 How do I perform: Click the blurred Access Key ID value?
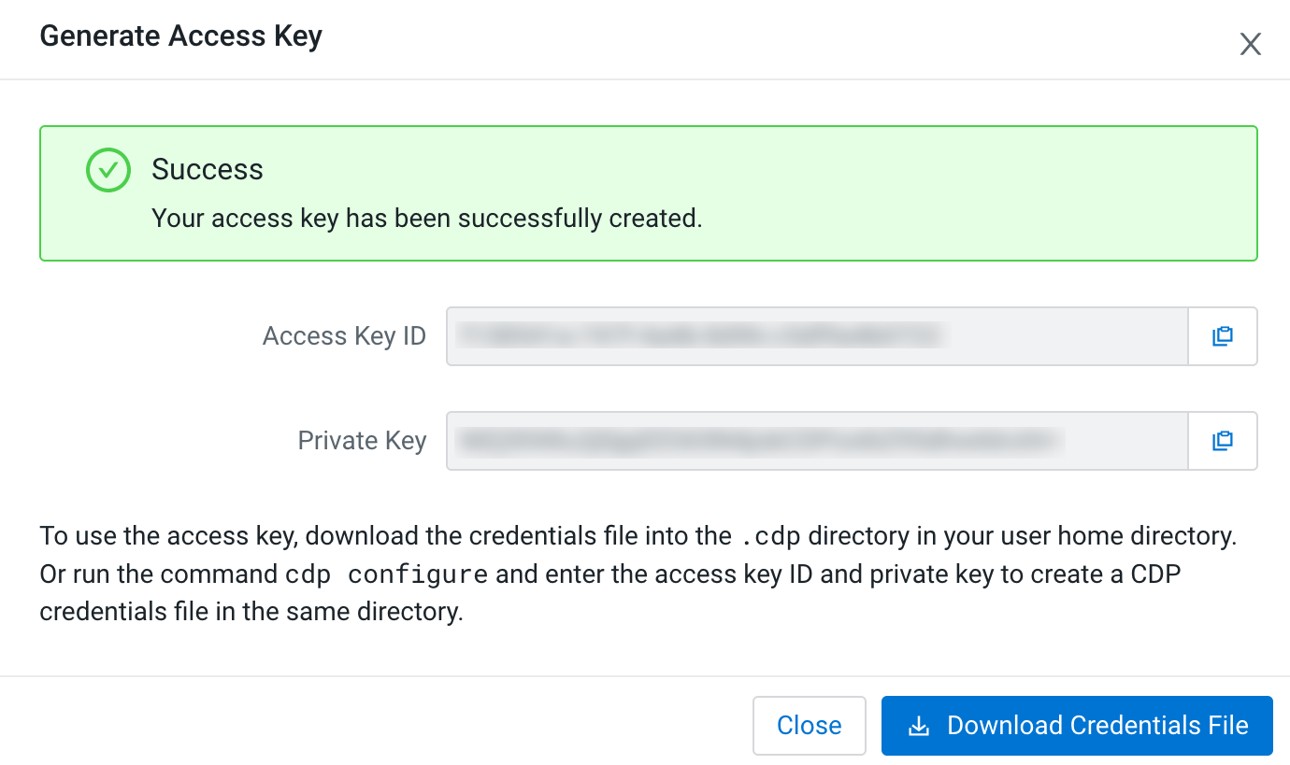pyautogui.click(x=701, y=335)
